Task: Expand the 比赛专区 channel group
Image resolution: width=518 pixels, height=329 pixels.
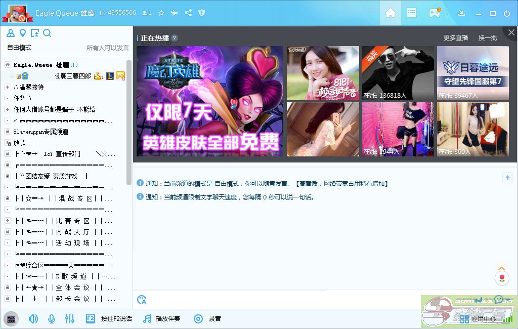Action: 7,221
